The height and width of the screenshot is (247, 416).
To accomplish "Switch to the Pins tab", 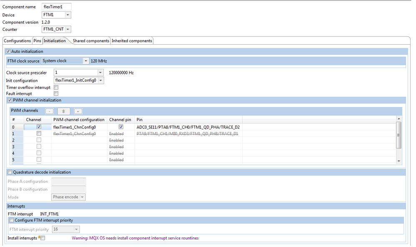I will click(37, 40).
